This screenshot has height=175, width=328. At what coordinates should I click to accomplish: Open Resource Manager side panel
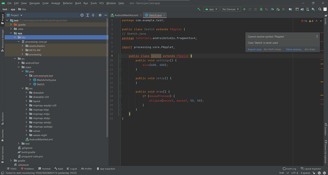pyautogui.click(x=2, y=40)
